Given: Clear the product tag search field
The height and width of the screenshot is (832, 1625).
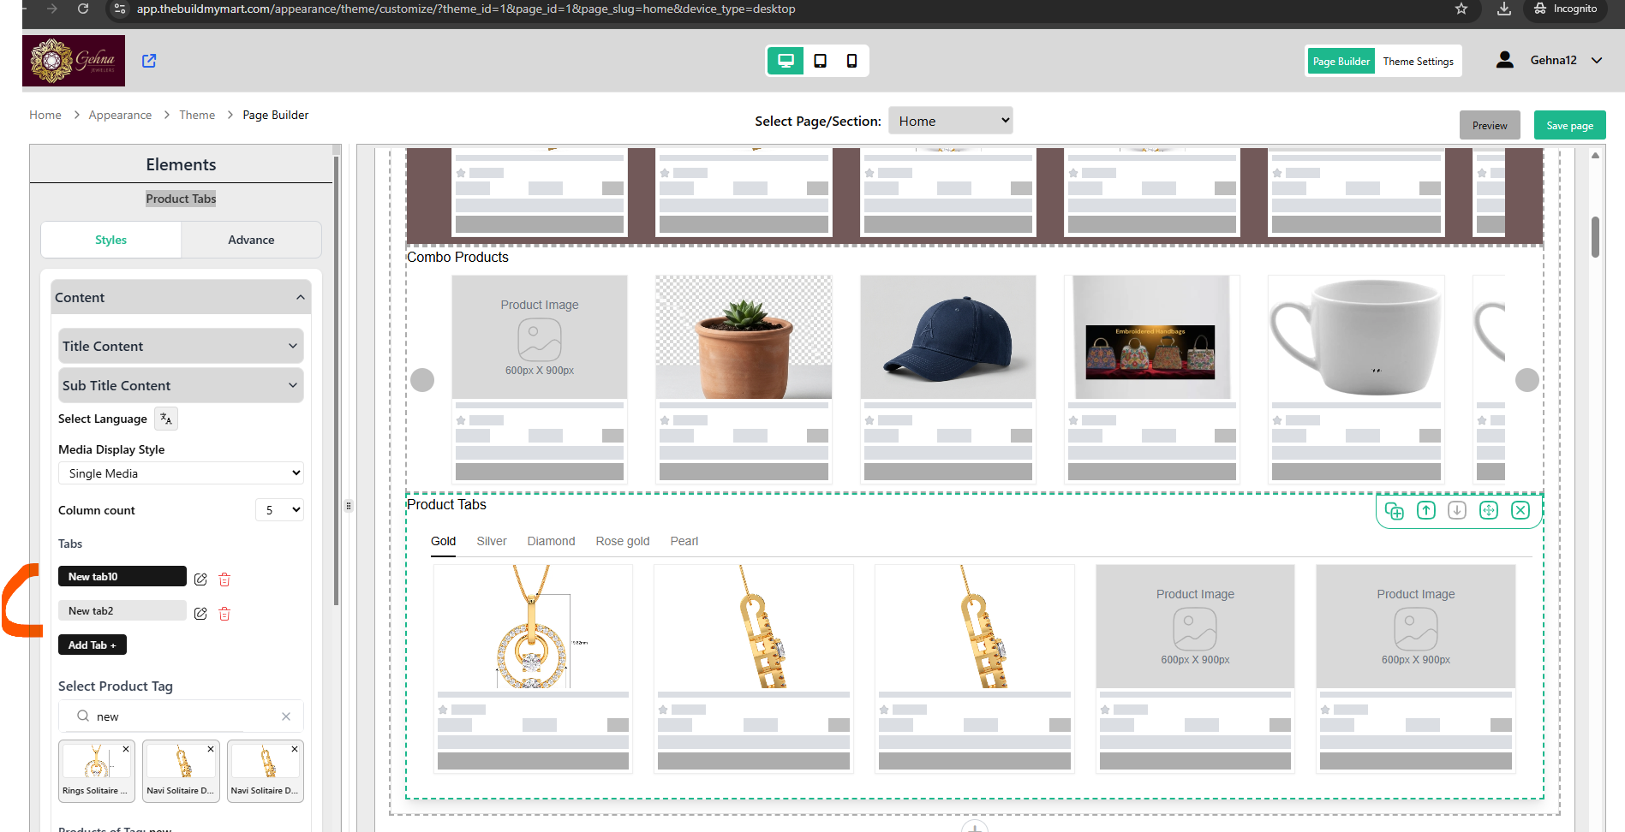Looking at the screenshot, I should point(286,716).
